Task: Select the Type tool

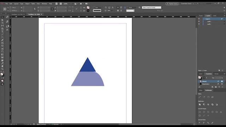Action: (x=2, y=31)
